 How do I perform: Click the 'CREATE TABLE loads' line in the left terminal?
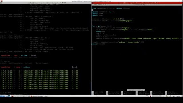coord(37,38)
